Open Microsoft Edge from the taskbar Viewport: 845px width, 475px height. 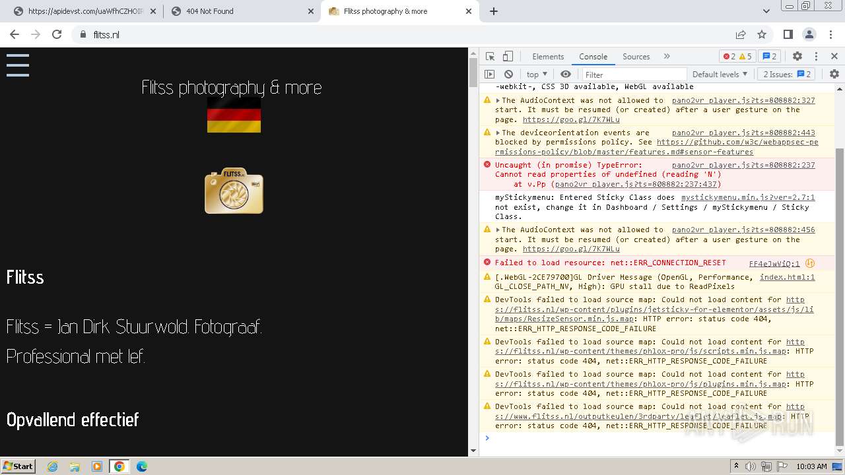click(141, 466)
